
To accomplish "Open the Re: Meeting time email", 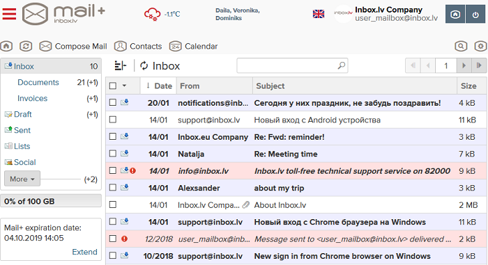I will pyautogui.click(x=286, y=154).
